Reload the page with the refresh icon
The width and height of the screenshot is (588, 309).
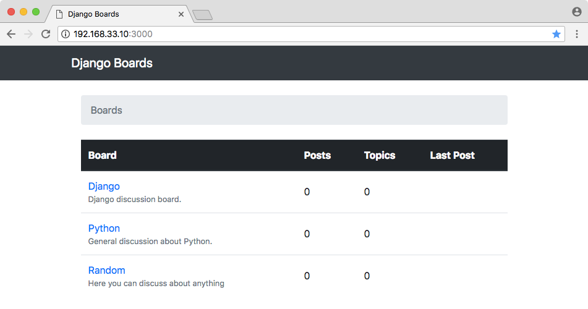click(x=46, y=34)
